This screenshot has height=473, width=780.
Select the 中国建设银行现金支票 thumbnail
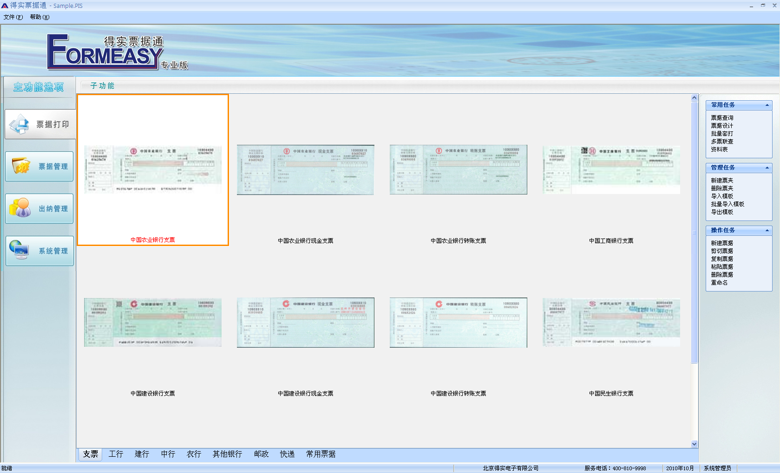(x=306, y=323)
